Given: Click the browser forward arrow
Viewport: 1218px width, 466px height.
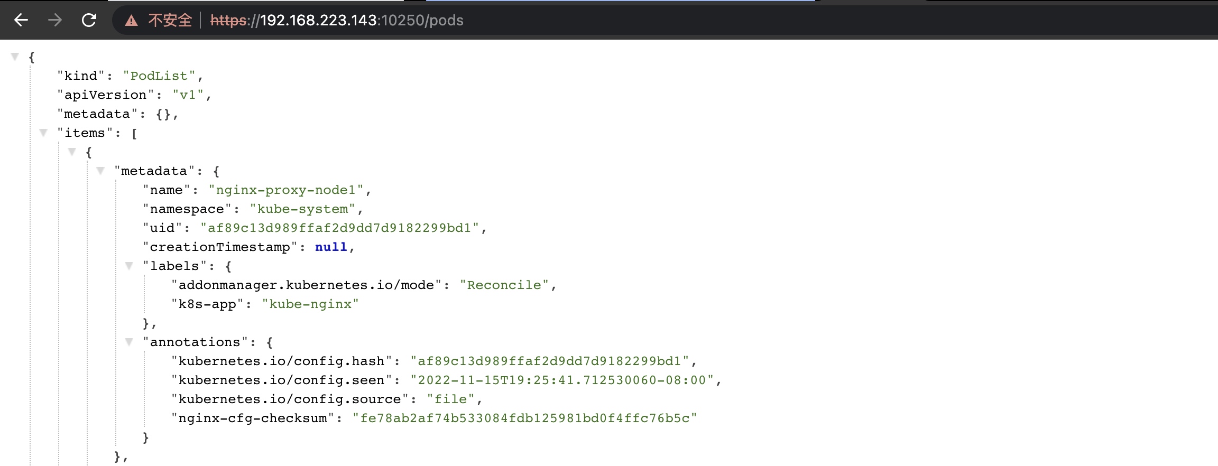Looking at the screenshot, I should (55, 20).
